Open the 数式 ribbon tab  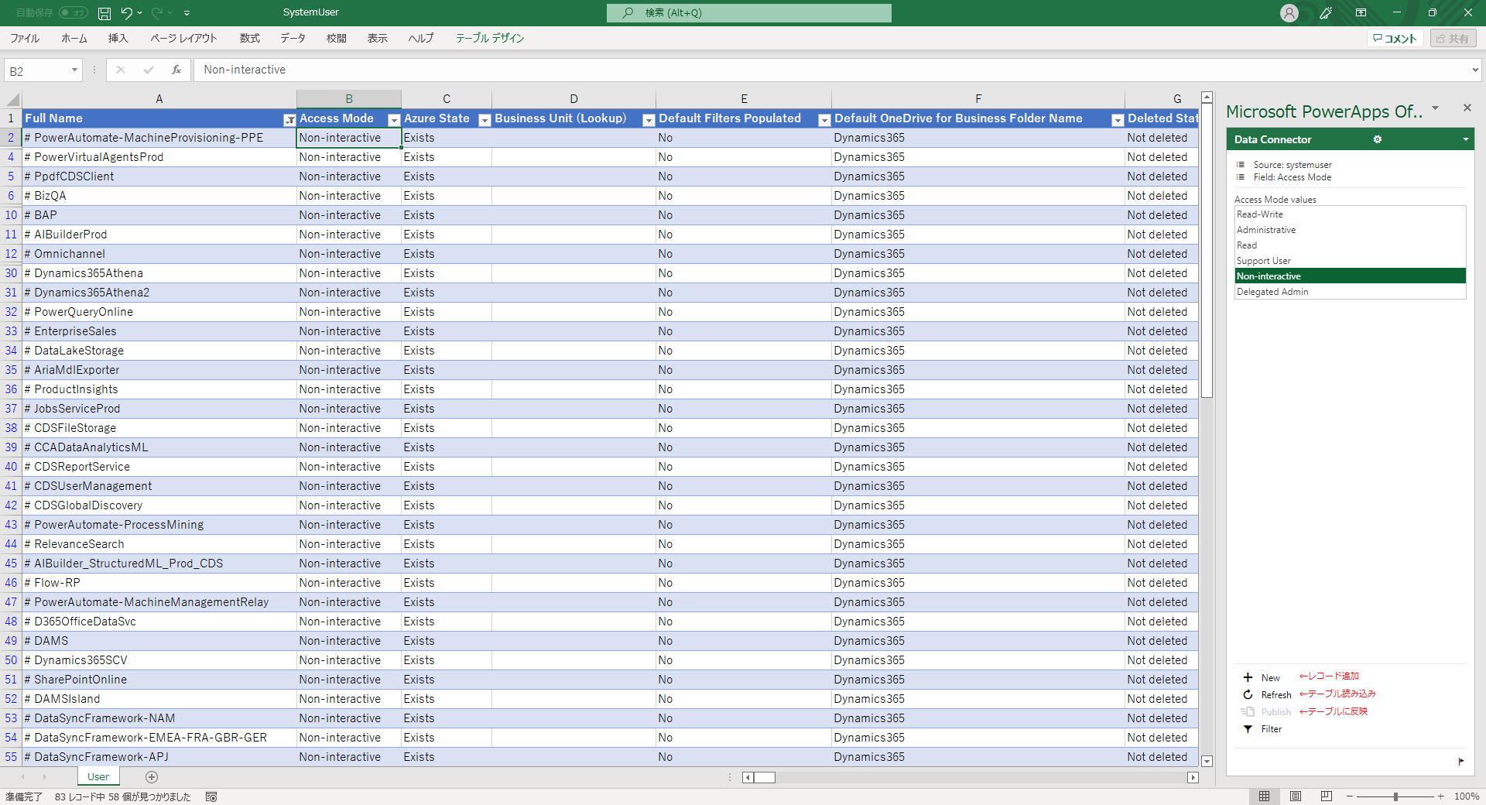249,38
